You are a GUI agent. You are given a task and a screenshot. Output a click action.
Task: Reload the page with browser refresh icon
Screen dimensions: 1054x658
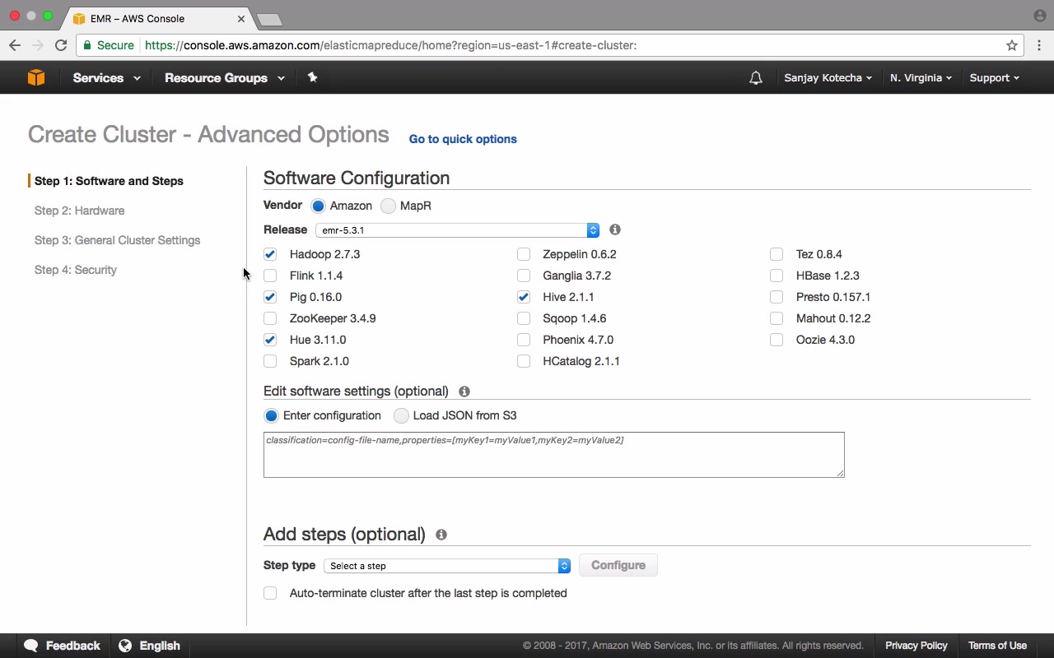click(61, 45)
